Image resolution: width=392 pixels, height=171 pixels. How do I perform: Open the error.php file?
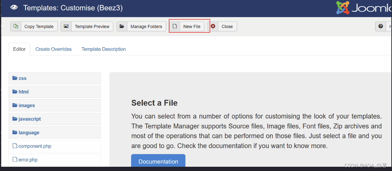[28, 160]
